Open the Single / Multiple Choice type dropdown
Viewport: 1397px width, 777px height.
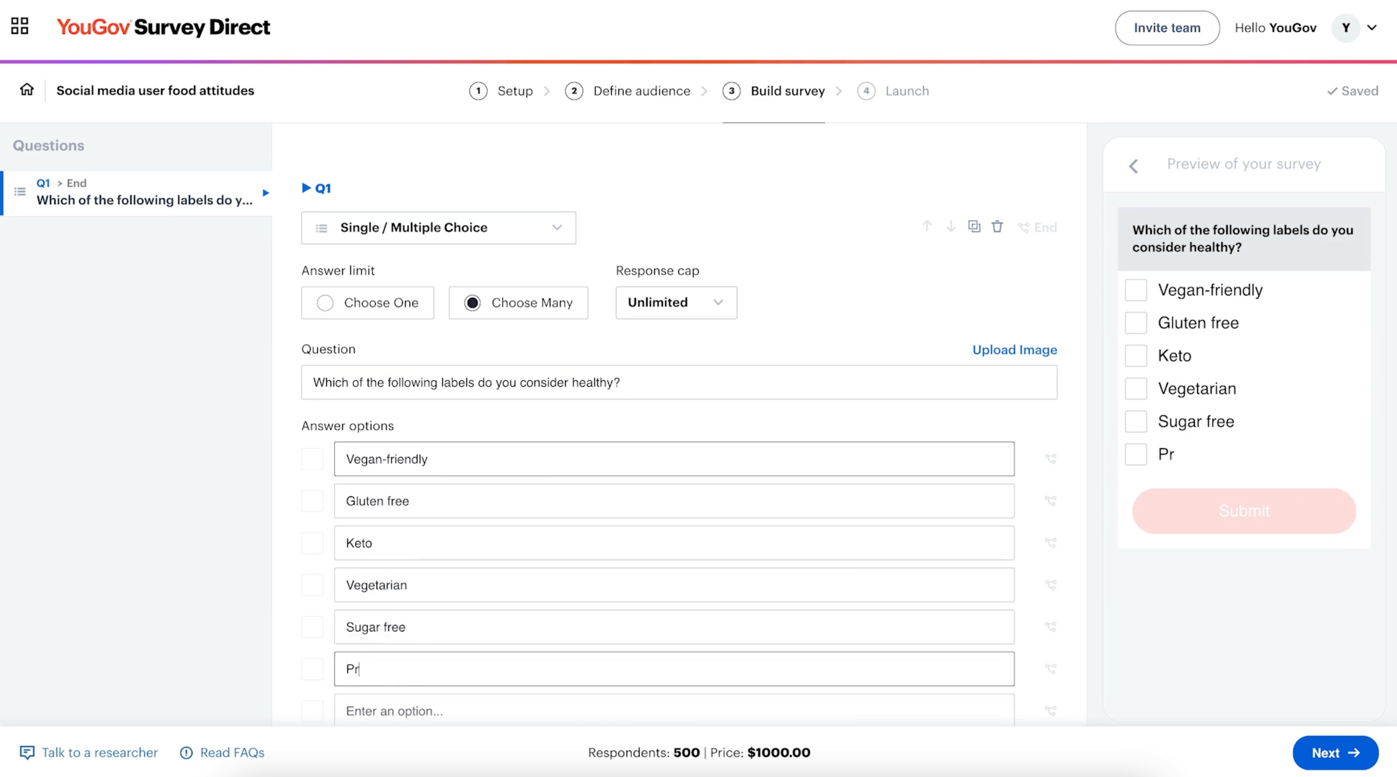pos(438,228)
